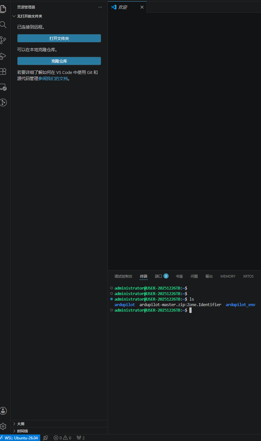Viewport: 261px width, 441px height.
Task: Click the forwarded ports icon showing 2
Action: (x=79, y=438)
